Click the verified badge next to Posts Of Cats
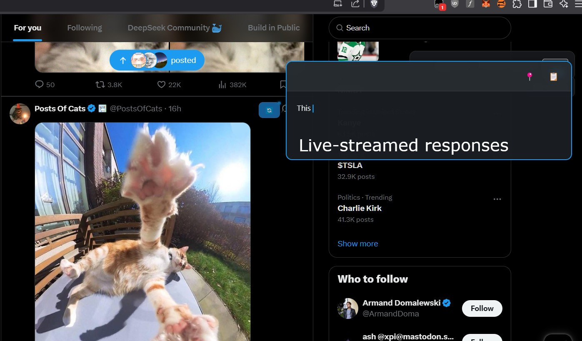The width and height of the screenshot is (582, 341). [92, 108]
